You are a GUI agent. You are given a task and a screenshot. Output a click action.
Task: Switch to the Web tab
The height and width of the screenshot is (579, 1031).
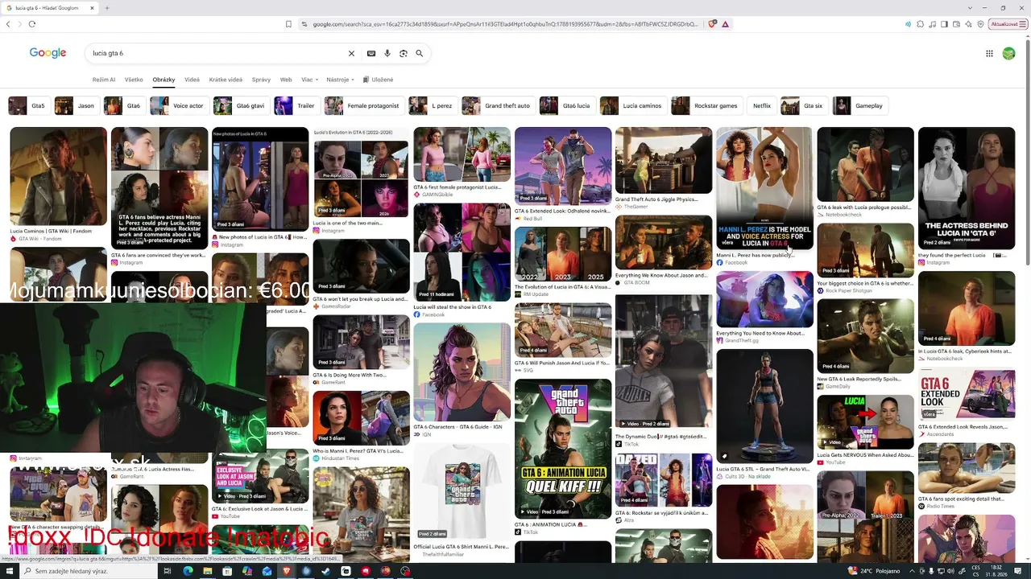coord(286,80)
